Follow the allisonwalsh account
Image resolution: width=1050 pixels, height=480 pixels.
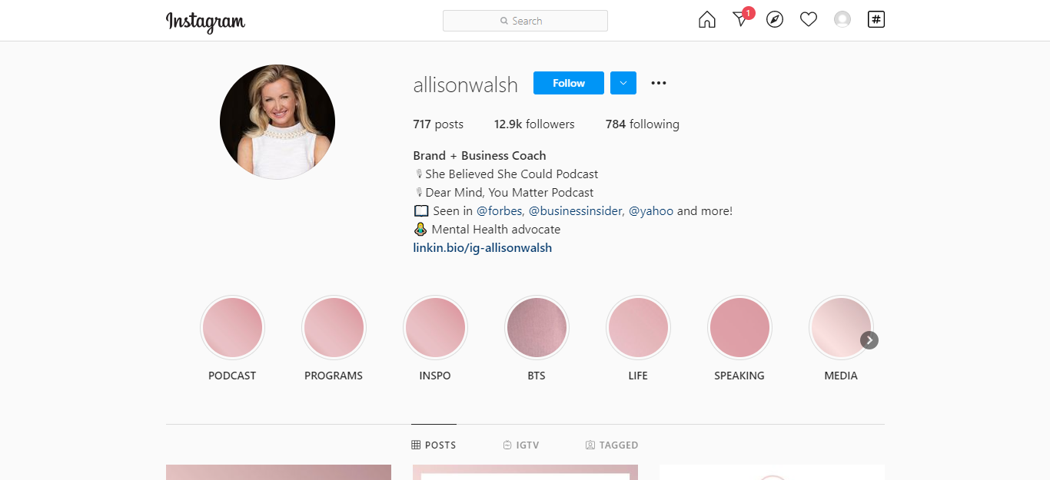click(569, 83)
